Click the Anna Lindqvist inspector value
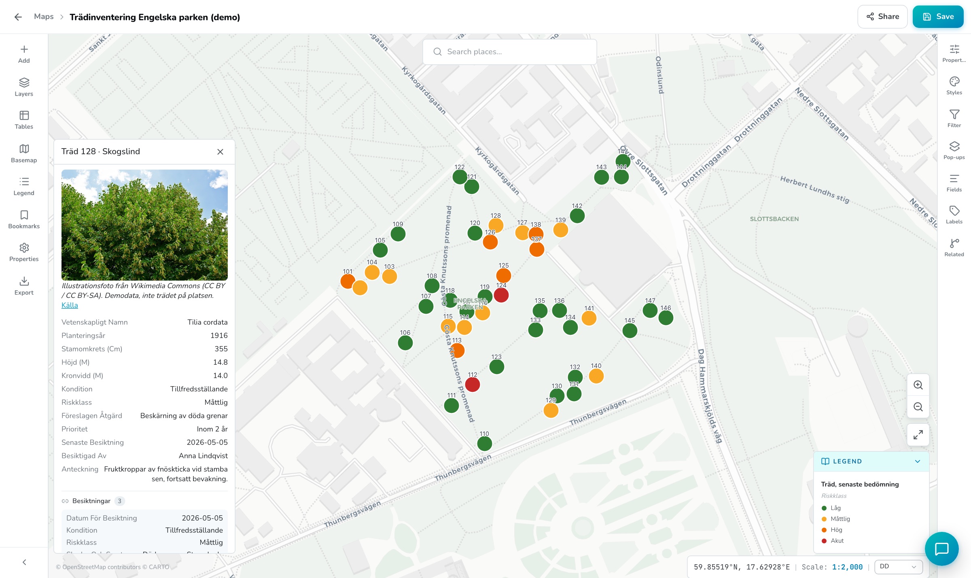 coord(203,456)
